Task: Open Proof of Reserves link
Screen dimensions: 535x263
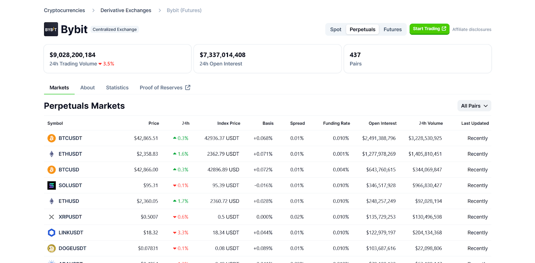Action: (165, 88)
